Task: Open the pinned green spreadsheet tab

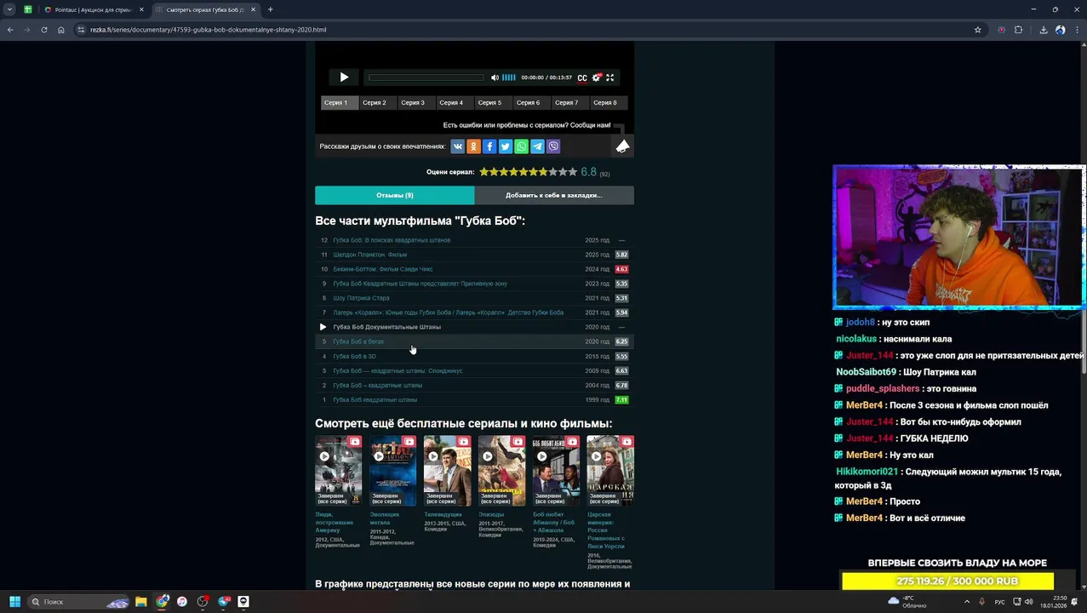Action: tap(28, 9)
